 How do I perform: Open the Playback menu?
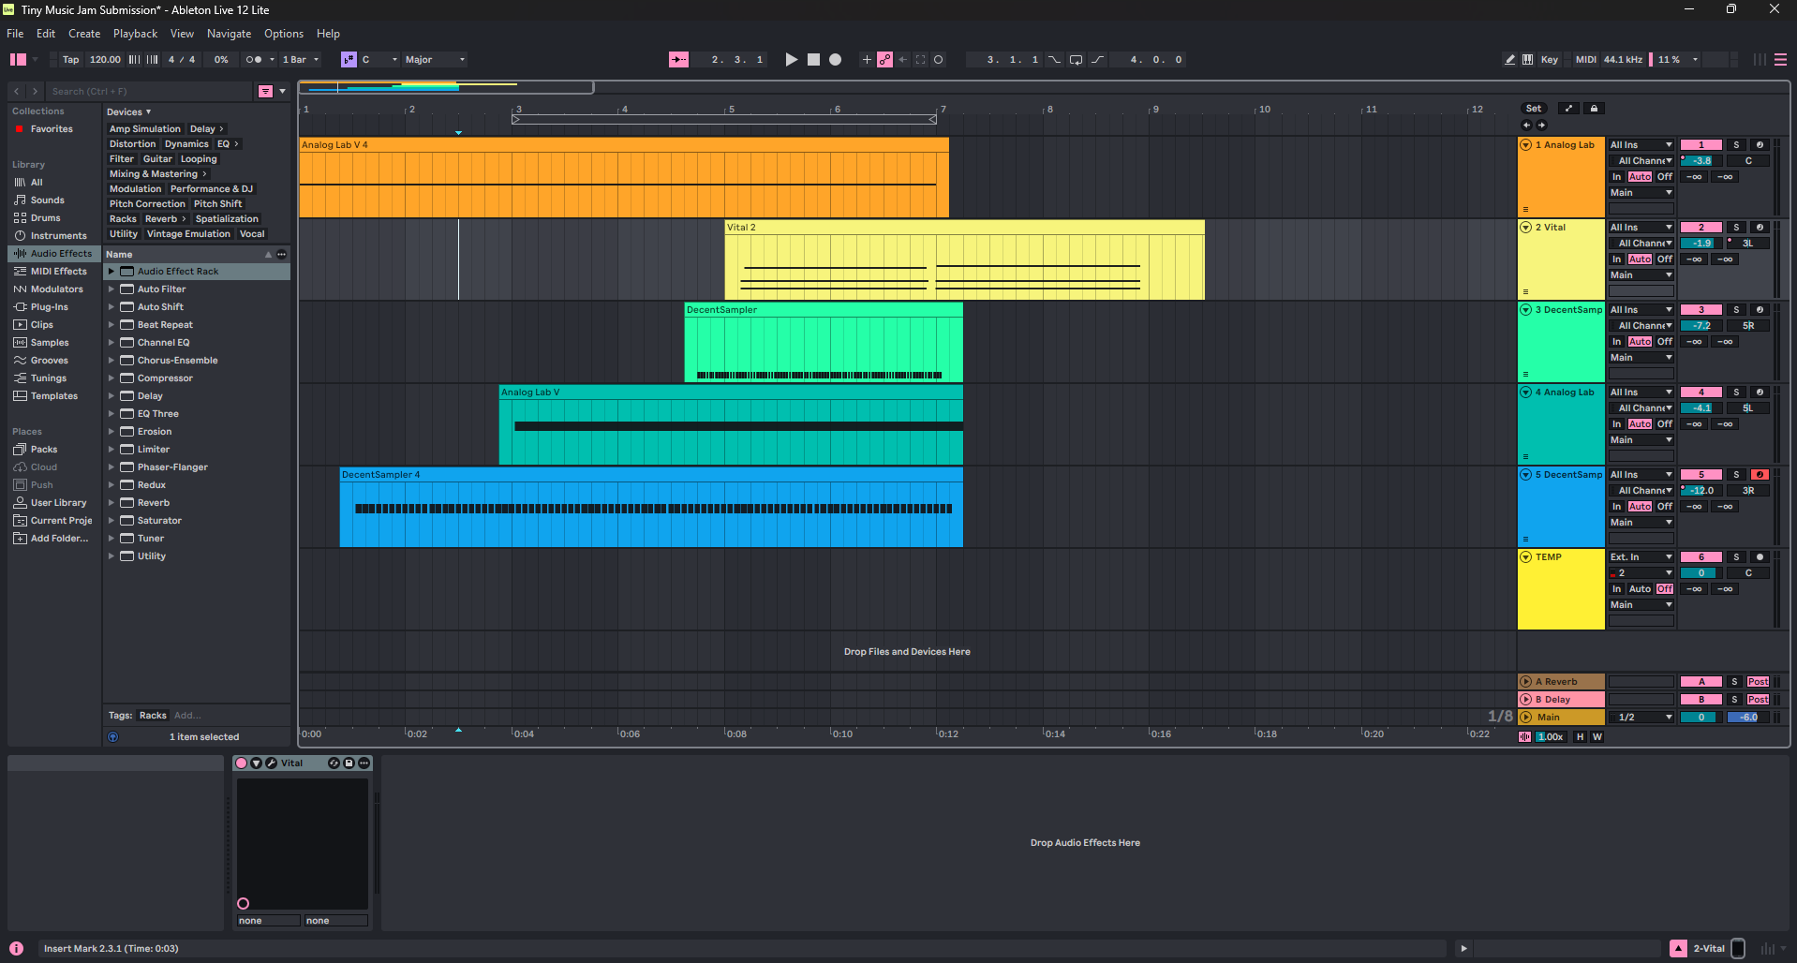click(136, 34)
